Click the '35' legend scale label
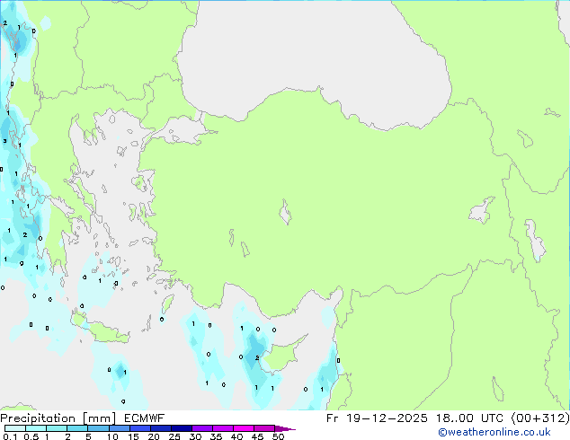This screenshot has height=440, width=570. point(216,436)
